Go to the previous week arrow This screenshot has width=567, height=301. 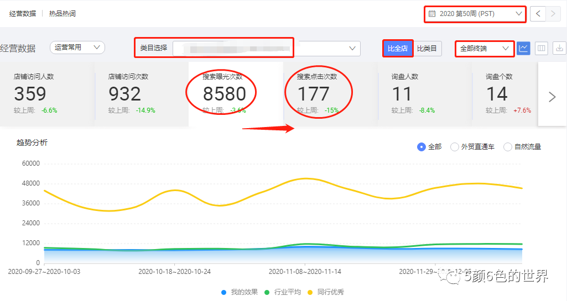point(538,14)
